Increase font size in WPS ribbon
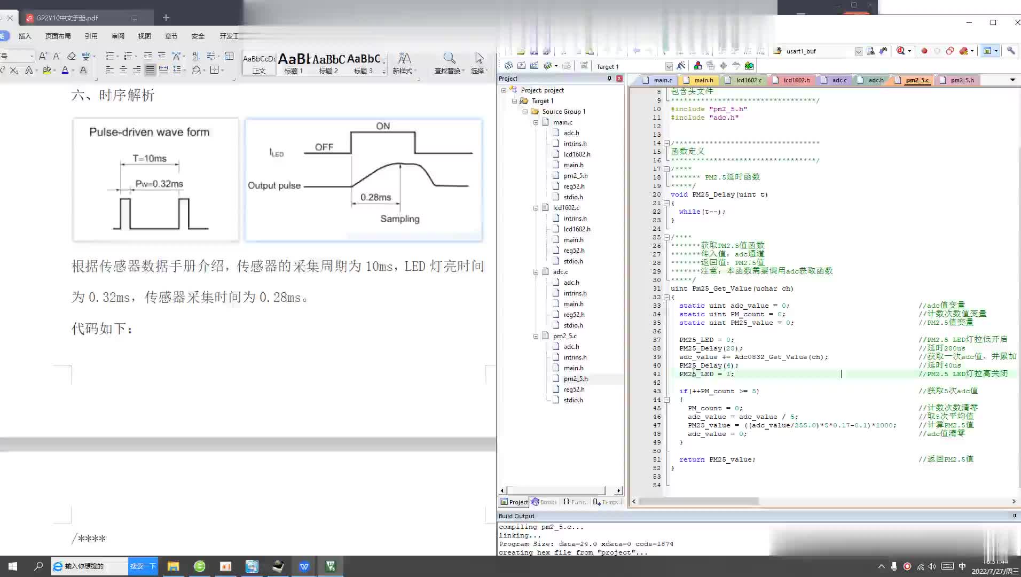Screen dimensions: 1021x577 point(43,56)
